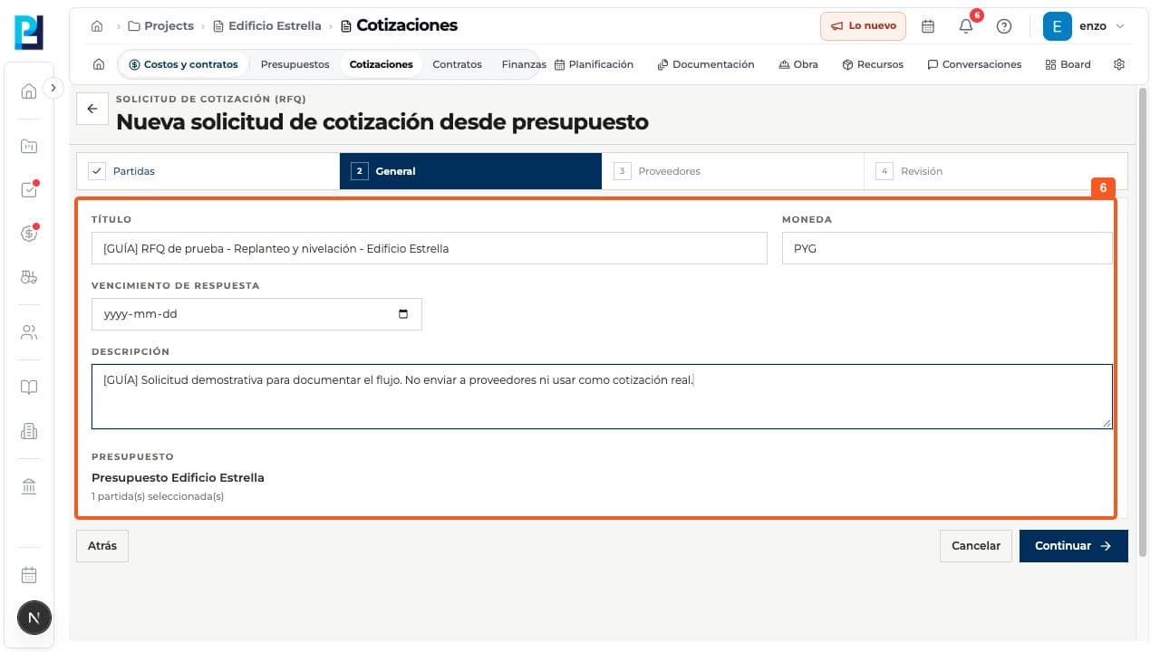Focus the Vencimiento de respuesta date field

(256, 314)
